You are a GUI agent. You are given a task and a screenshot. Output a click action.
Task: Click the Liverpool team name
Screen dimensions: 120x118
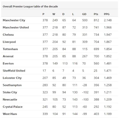tap(9, 42)
